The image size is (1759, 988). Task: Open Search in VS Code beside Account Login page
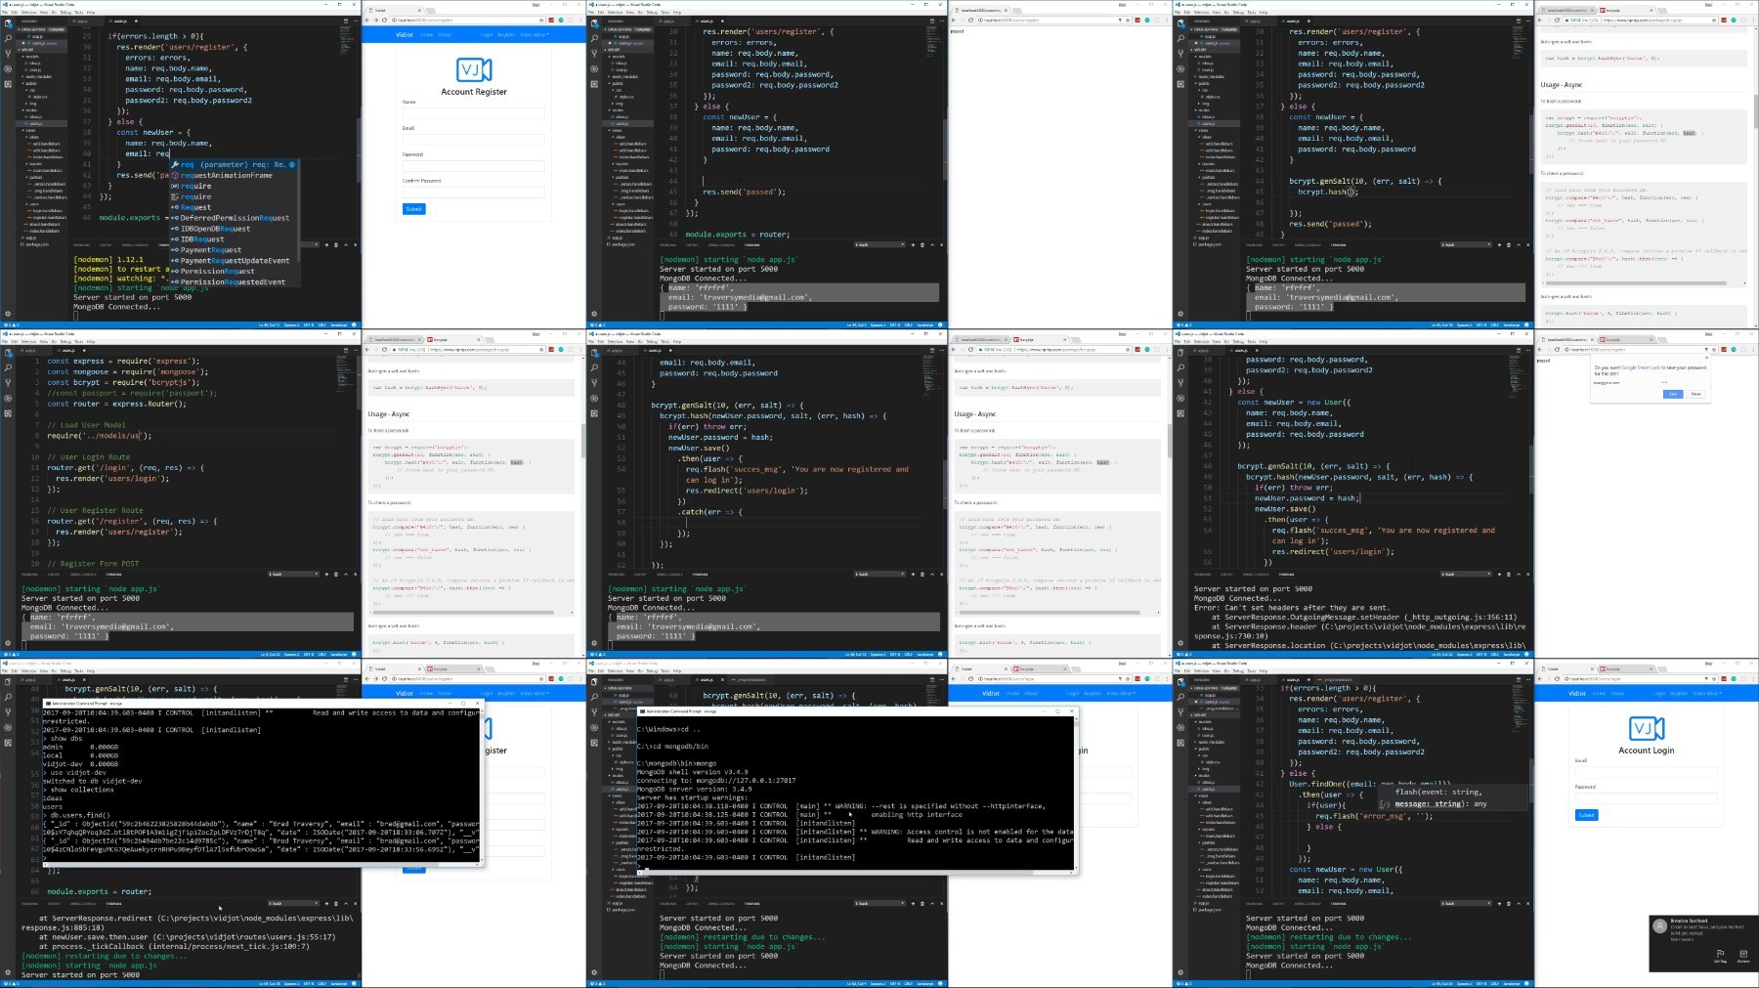point(1180,698)
